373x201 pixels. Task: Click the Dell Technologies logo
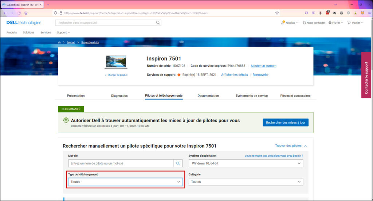24,23
